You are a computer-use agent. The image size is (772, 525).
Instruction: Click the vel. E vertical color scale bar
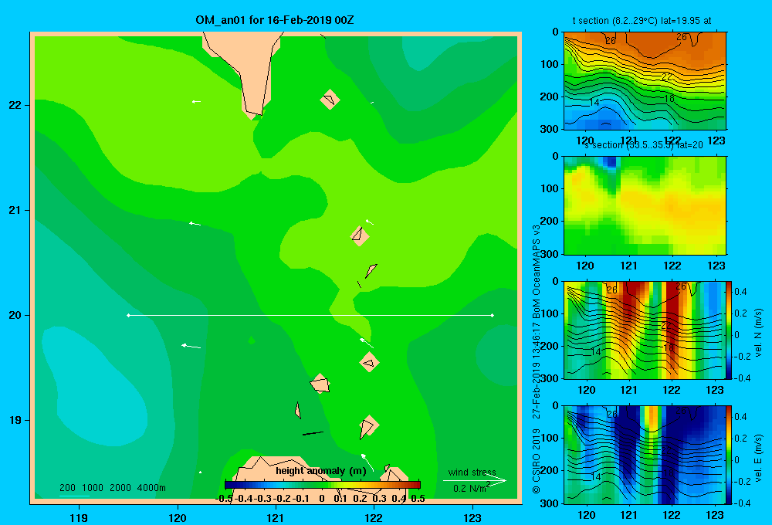(x=729, y=455)
